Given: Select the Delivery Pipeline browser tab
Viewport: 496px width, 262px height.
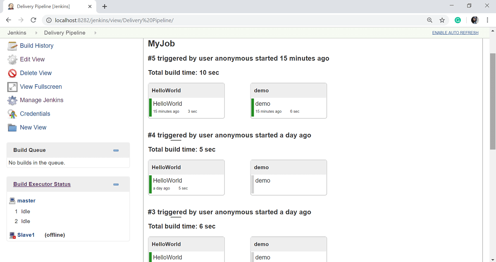Looking at the screenshot, I should [48, 7].
